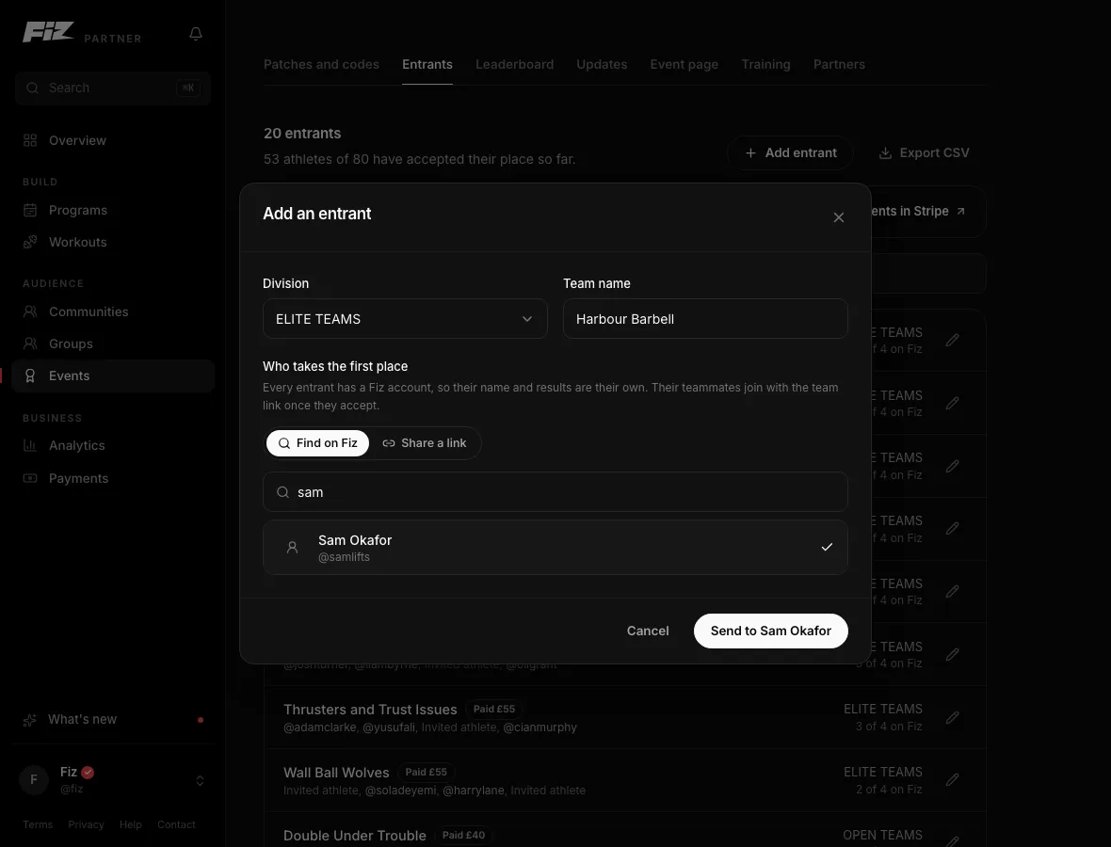This screenshot has height=847, width=1111.
Task: Click the search magnifier in athlete search field
Action: click(x=282, y=492)
